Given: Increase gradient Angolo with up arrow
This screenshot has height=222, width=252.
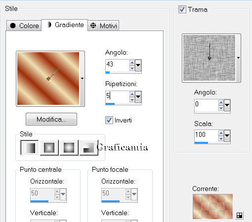Looking at the screenshot, I should coord(132,63).
